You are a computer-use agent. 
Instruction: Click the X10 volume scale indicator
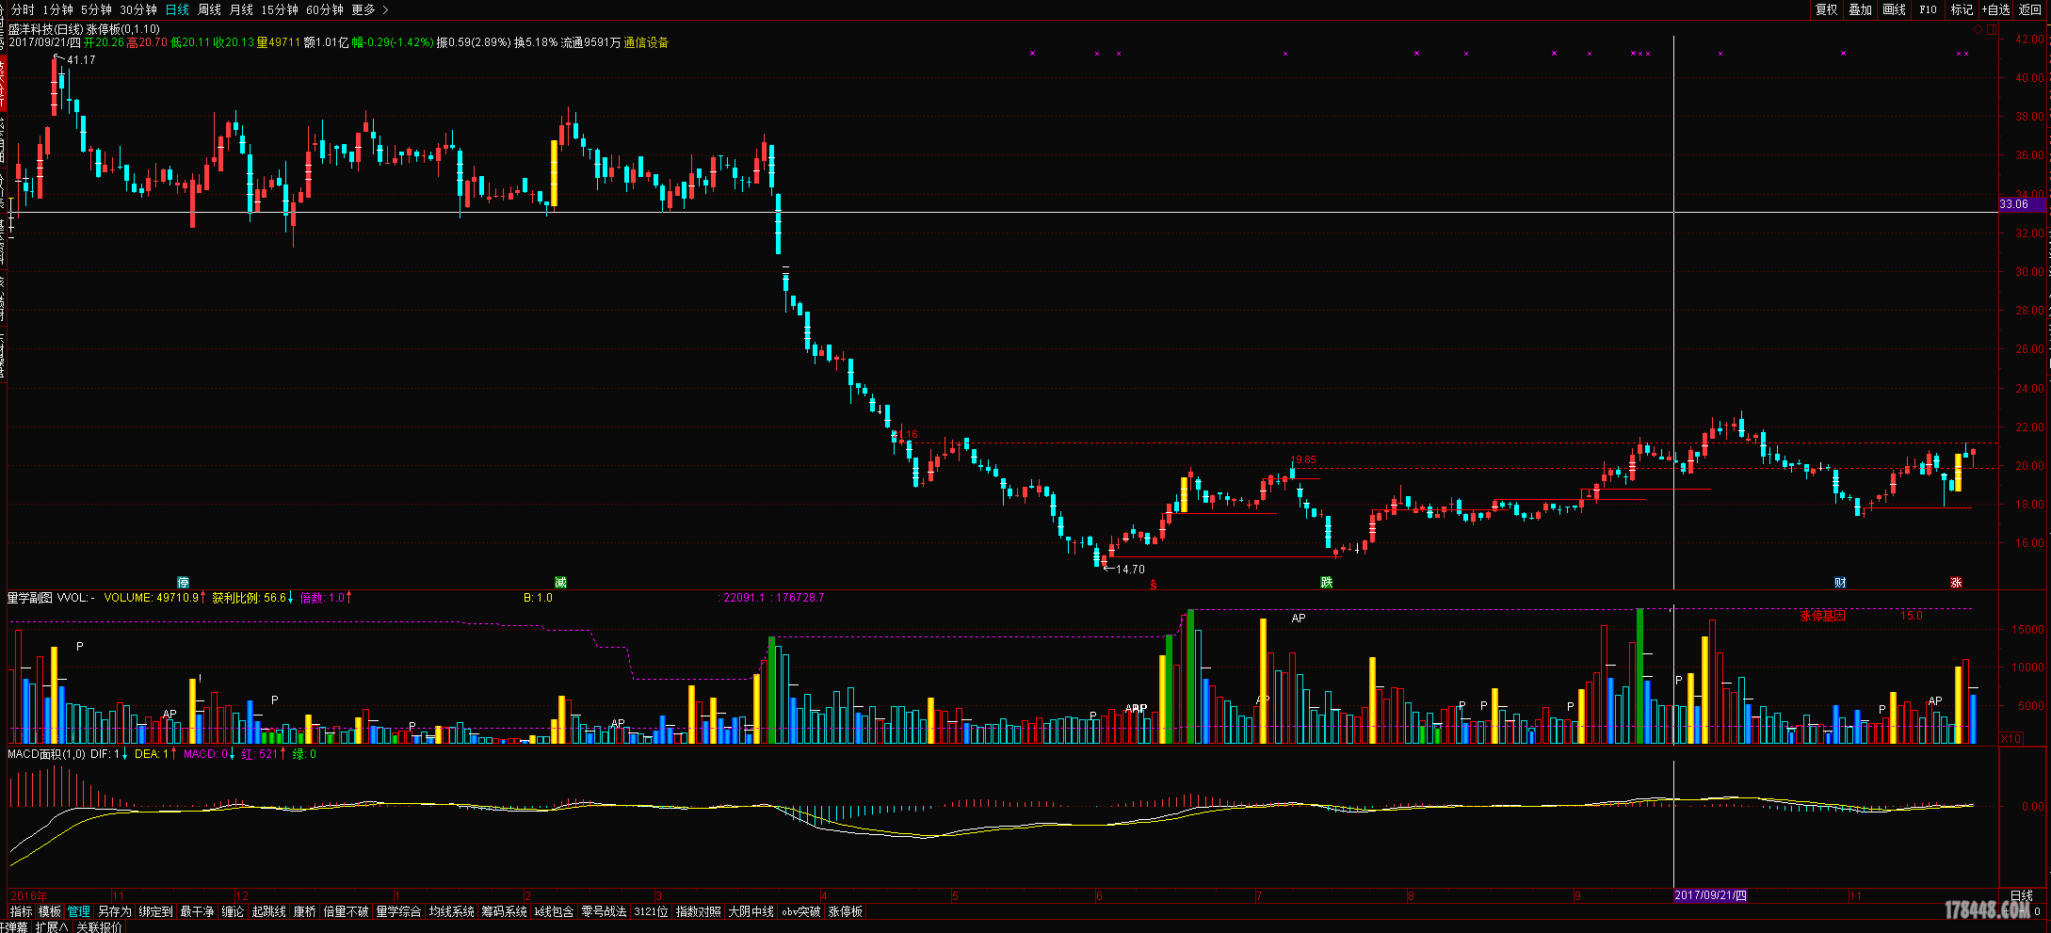(2011, 738)
